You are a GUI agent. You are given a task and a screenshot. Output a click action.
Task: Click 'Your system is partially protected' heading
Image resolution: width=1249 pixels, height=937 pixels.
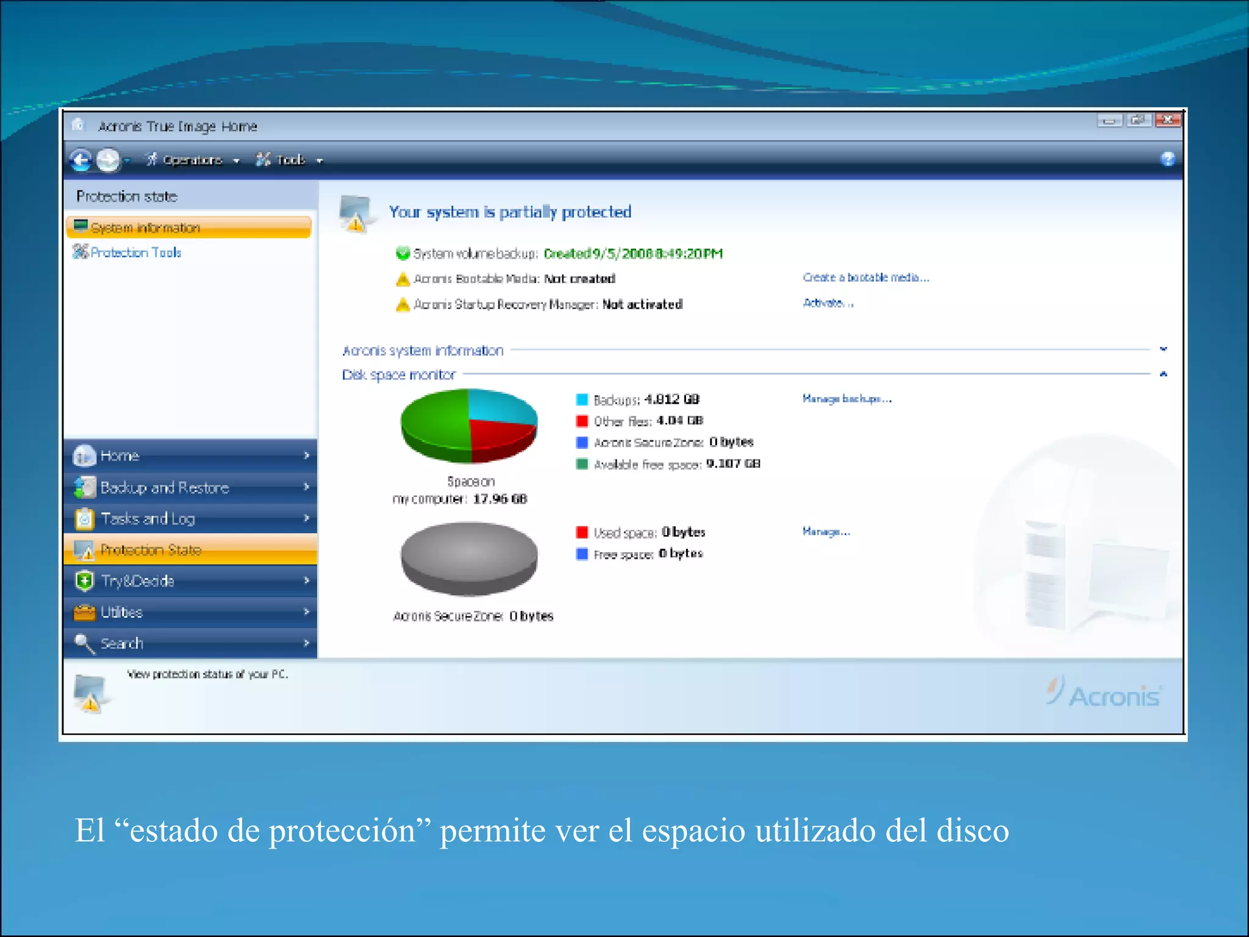(510, 212)
